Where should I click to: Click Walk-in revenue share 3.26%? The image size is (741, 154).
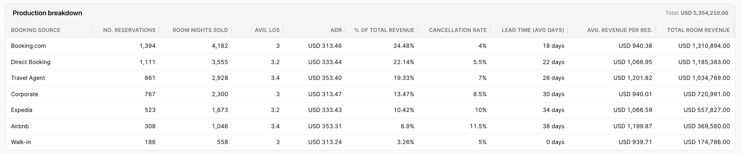click(x=406, y=142)
